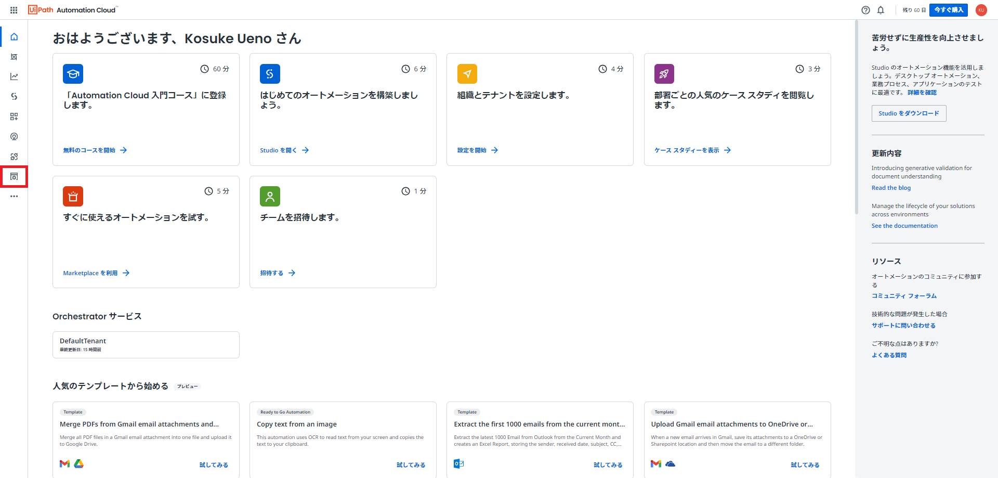Open the app launcher grid icon
This screenshot has width=998, height=478.
(x=14, y=10)
